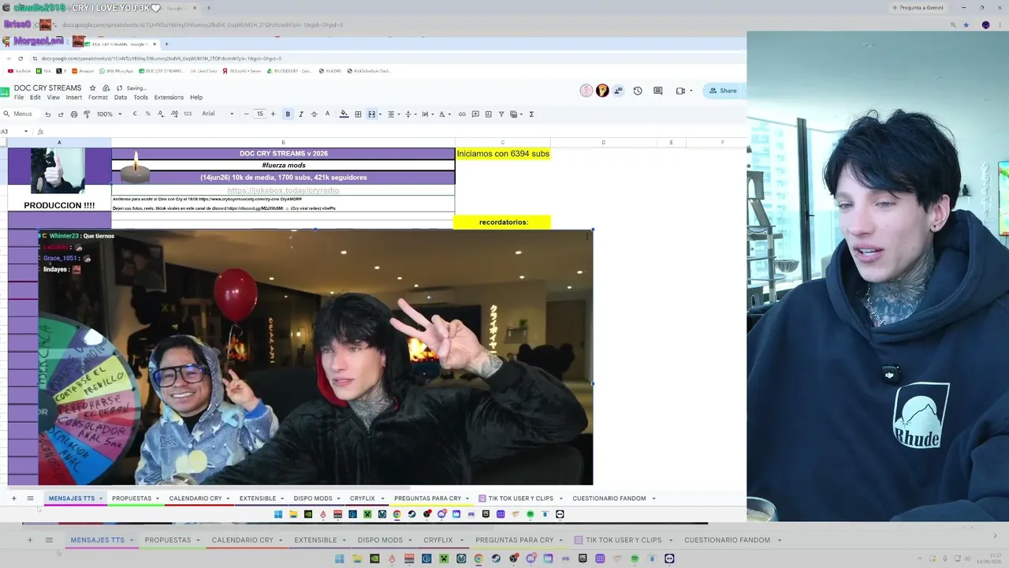Merge cells using the toolbar icon

(x=371, y=114)
